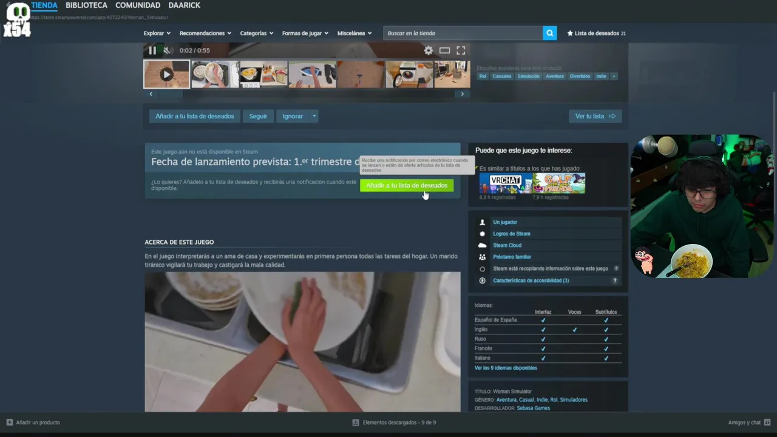Click the Steam Cloud cloud icon
The image size is (777, 437).
pos(483,245)
